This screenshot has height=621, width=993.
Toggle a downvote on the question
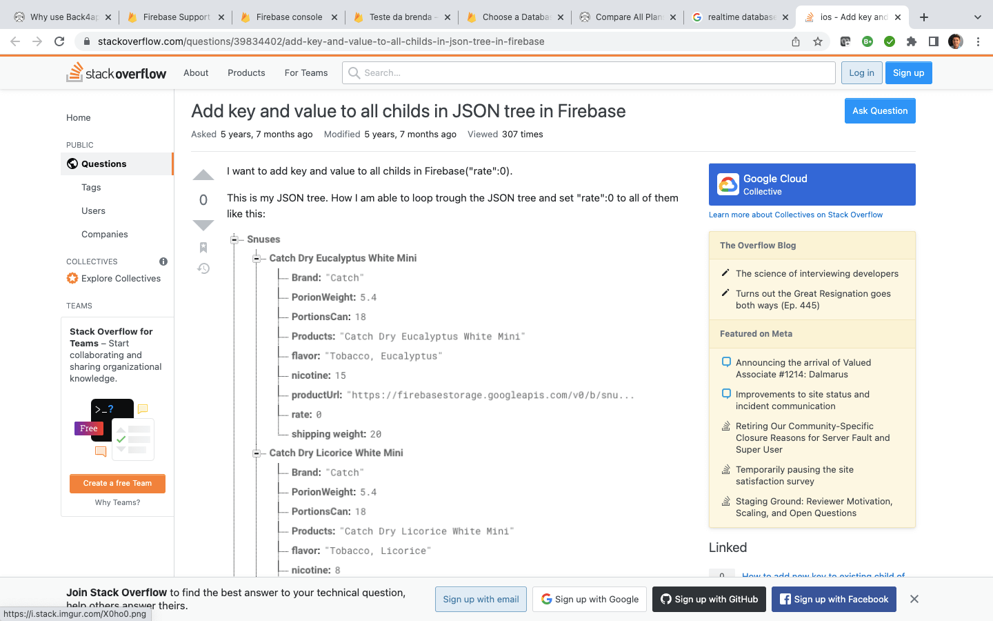pos(203,224)
